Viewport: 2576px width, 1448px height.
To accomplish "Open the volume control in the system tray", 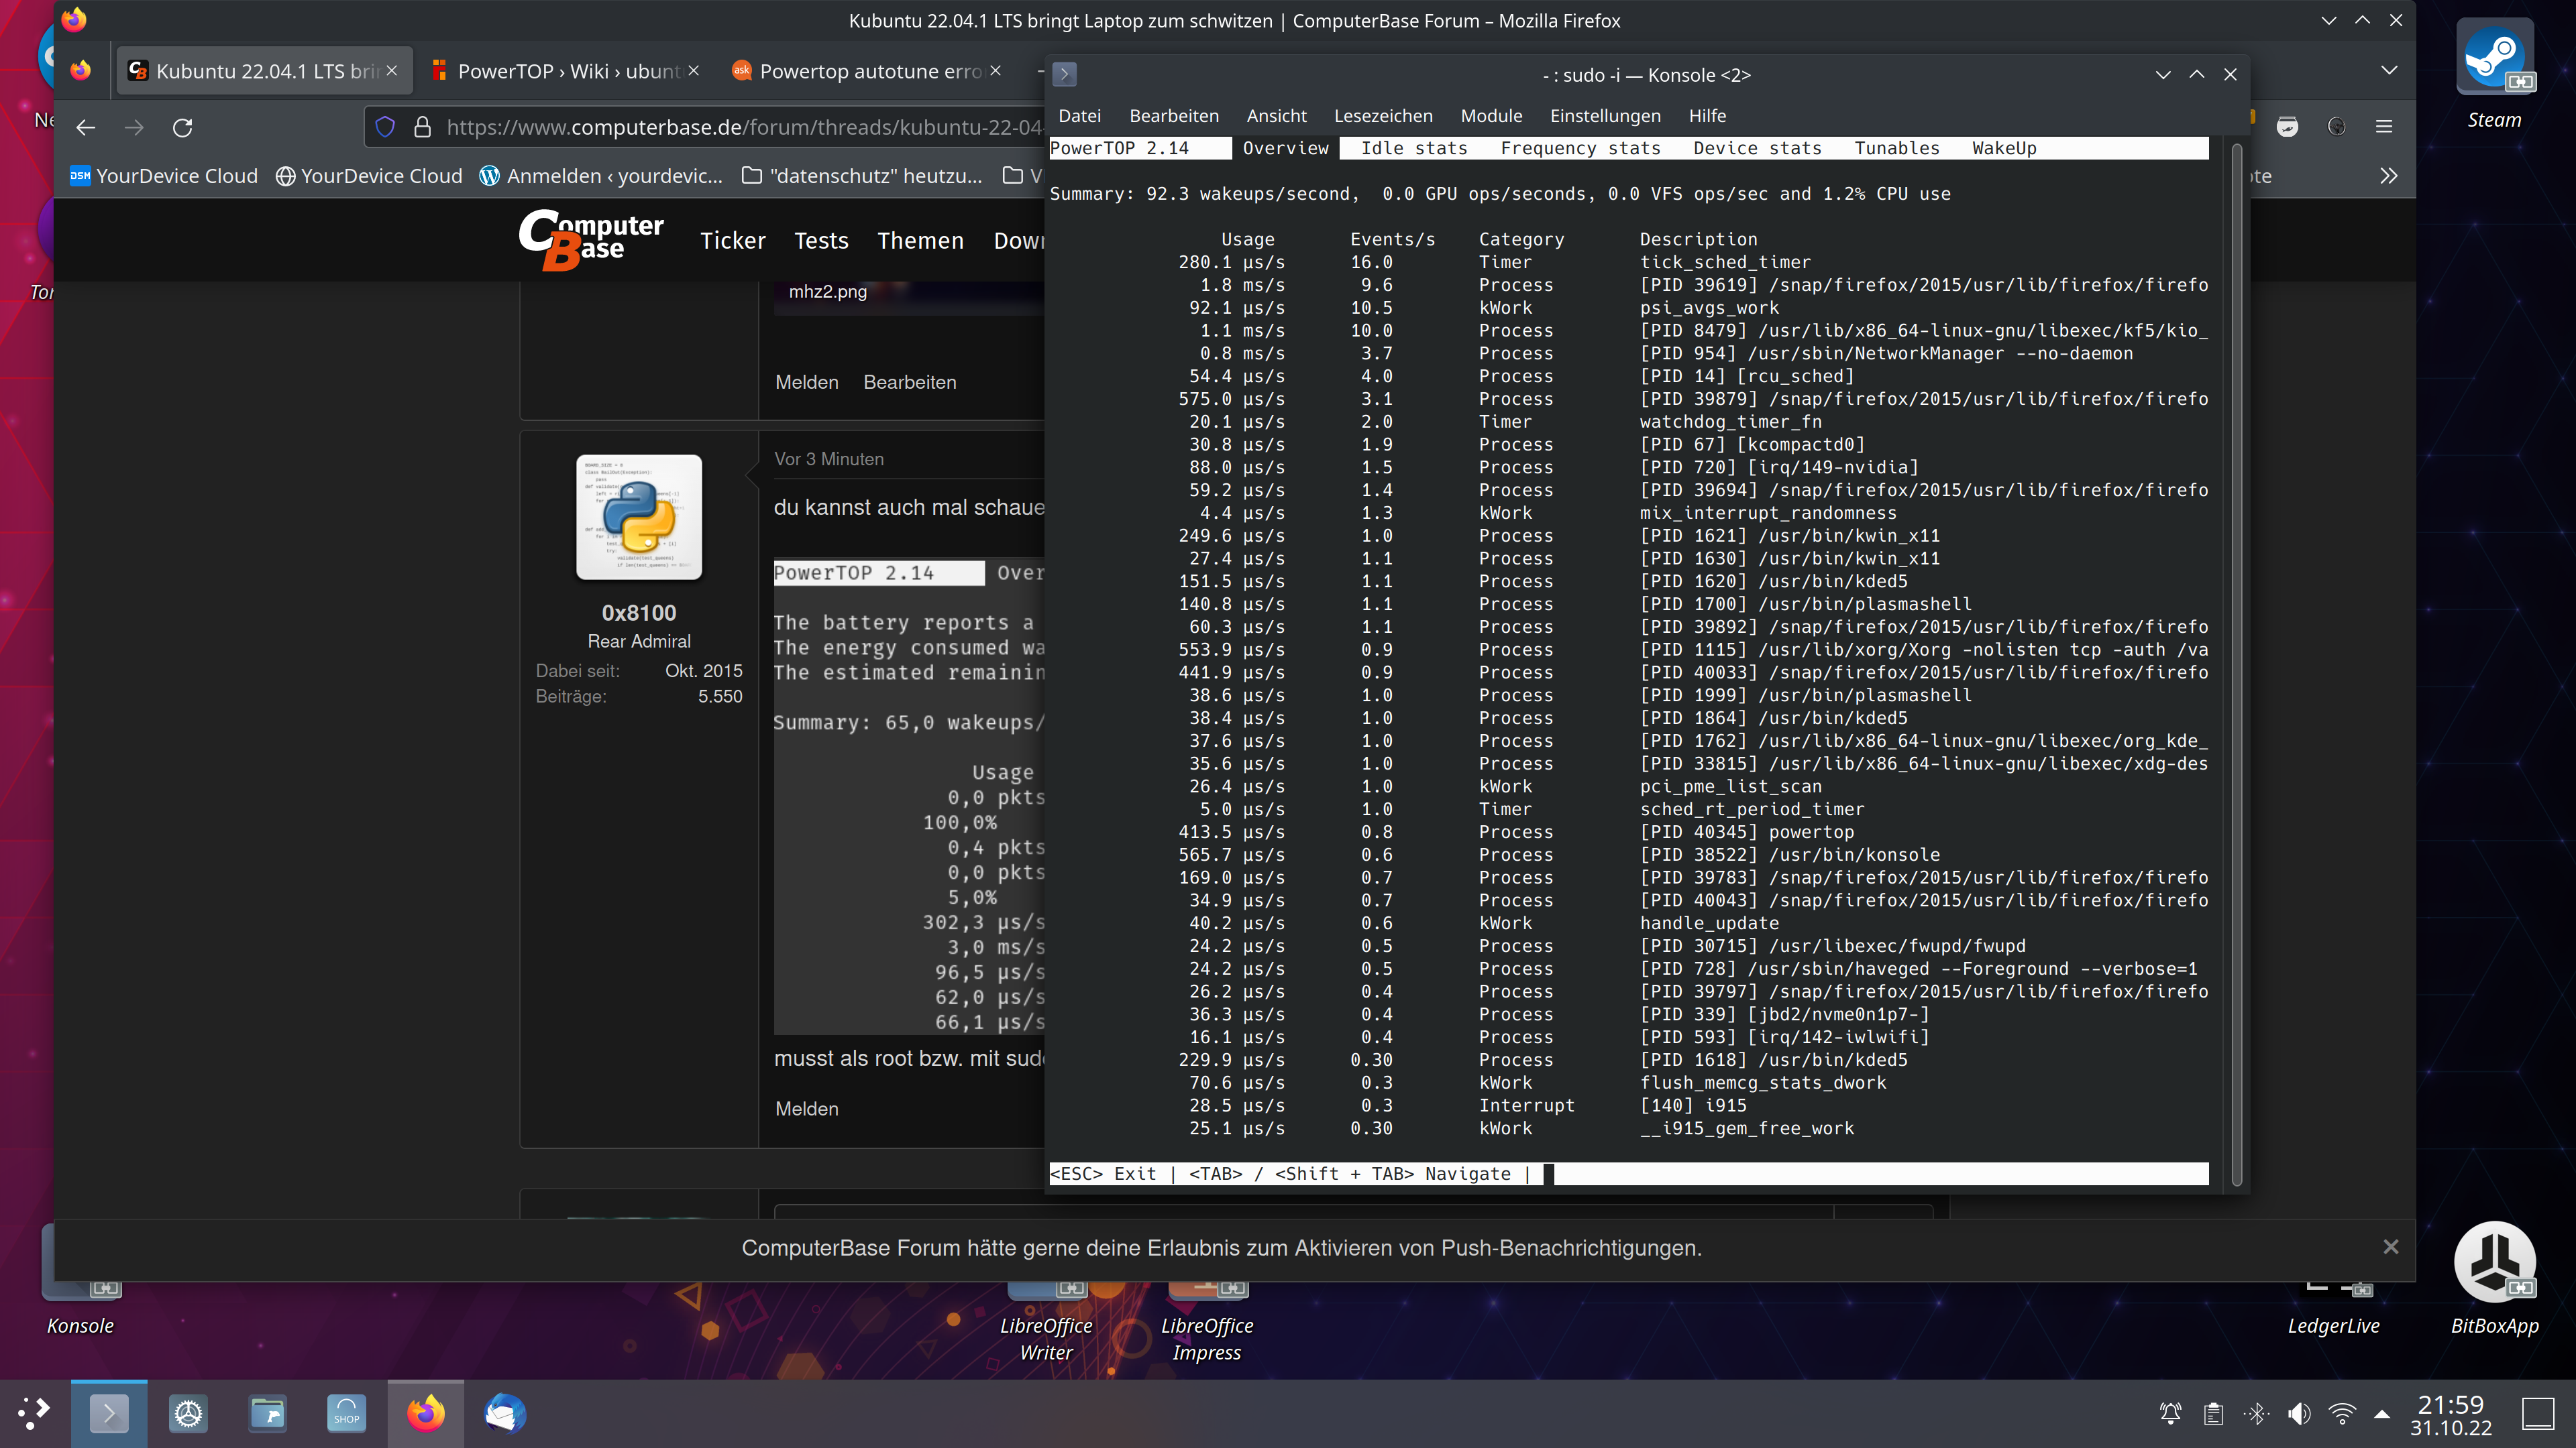I will (2299, 1413).
